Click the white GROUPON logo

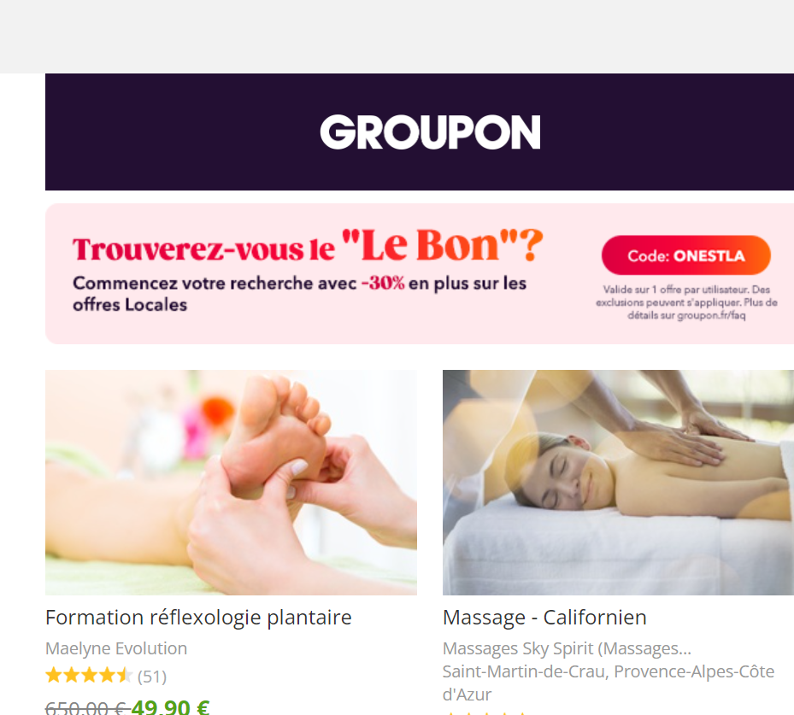430,132
